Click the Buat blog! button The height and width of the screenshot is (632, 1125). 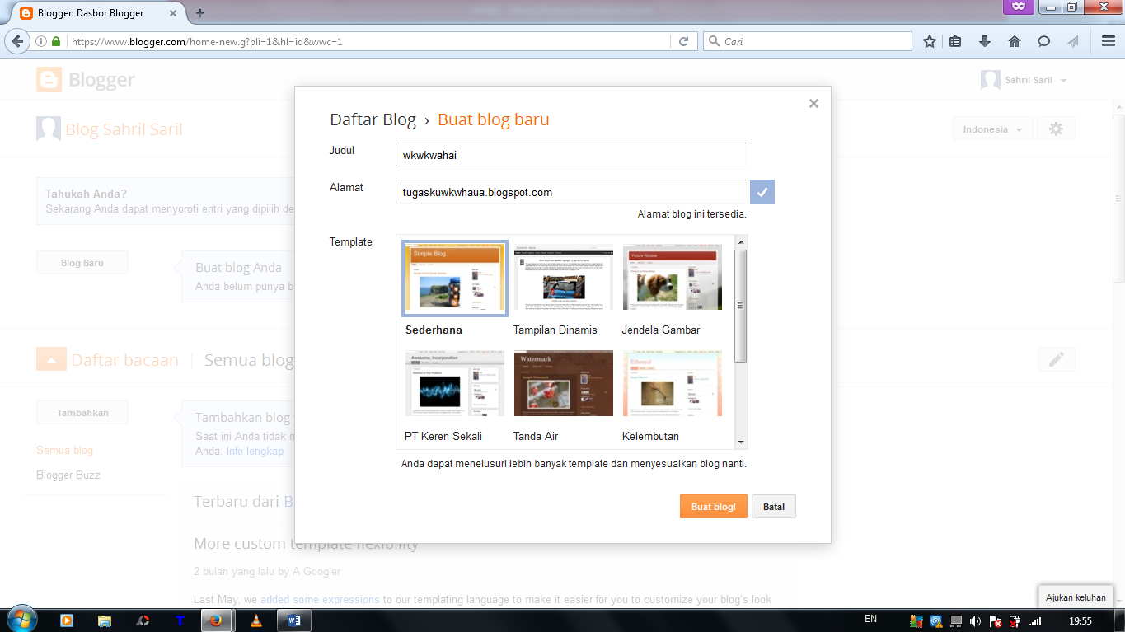[x=713, y=507]
